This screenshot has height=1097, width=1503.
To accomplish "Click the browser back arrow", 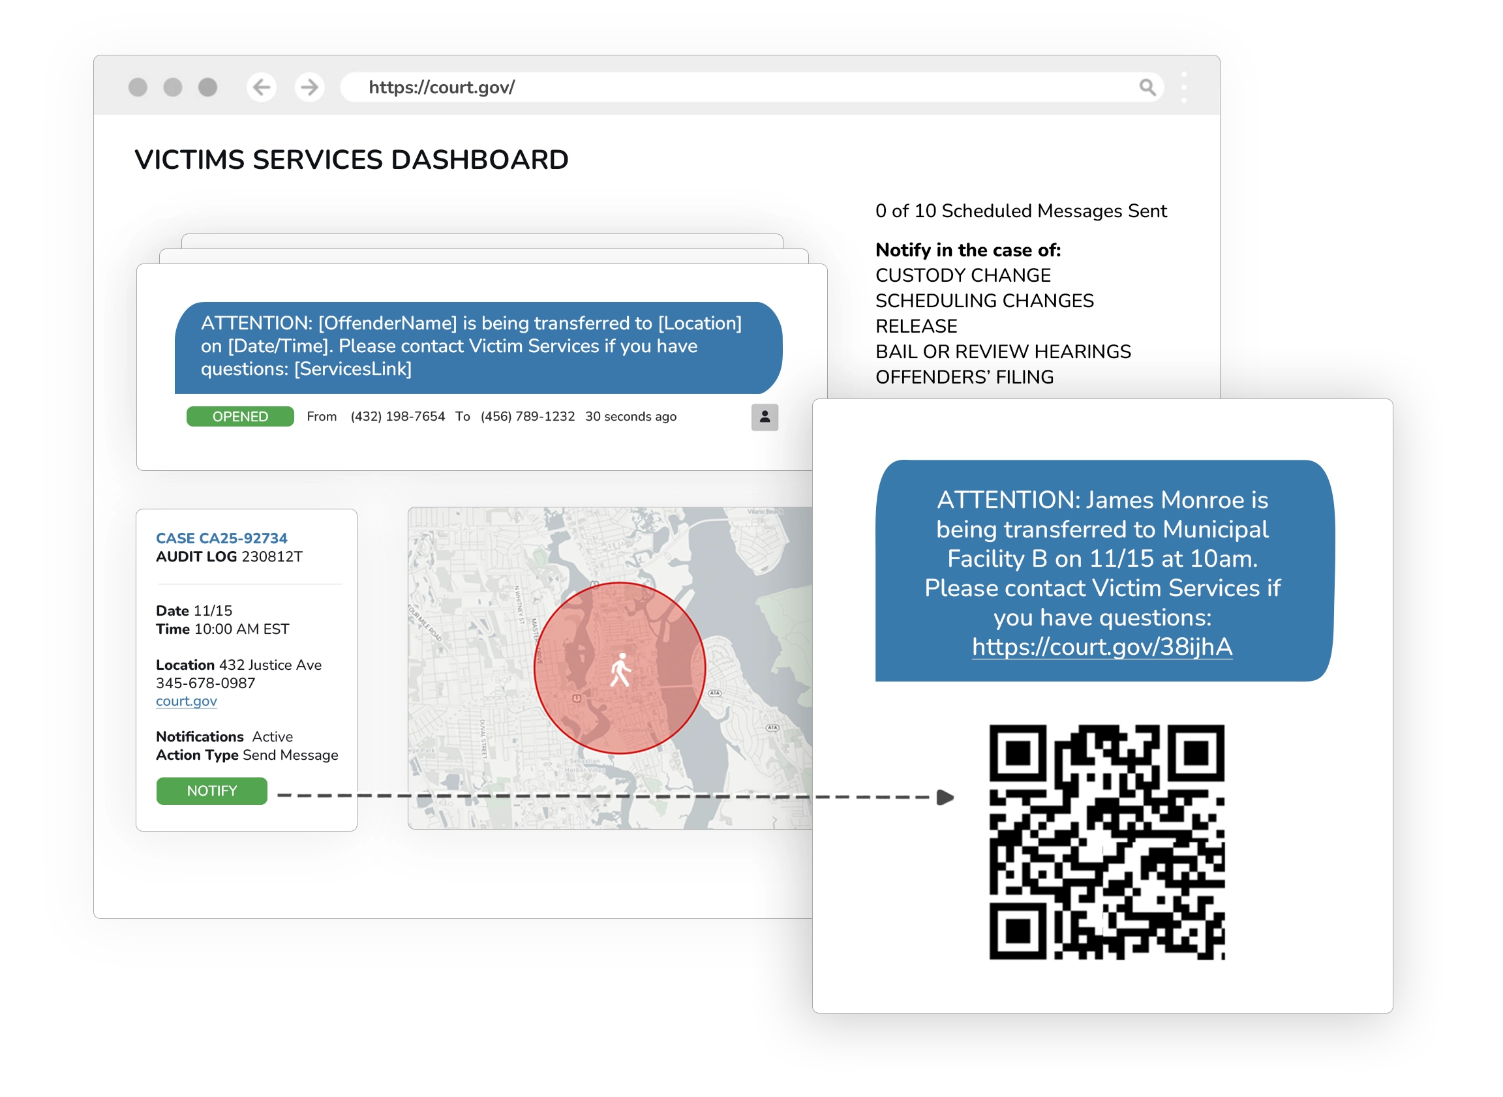I will click(x=262, y=87).
